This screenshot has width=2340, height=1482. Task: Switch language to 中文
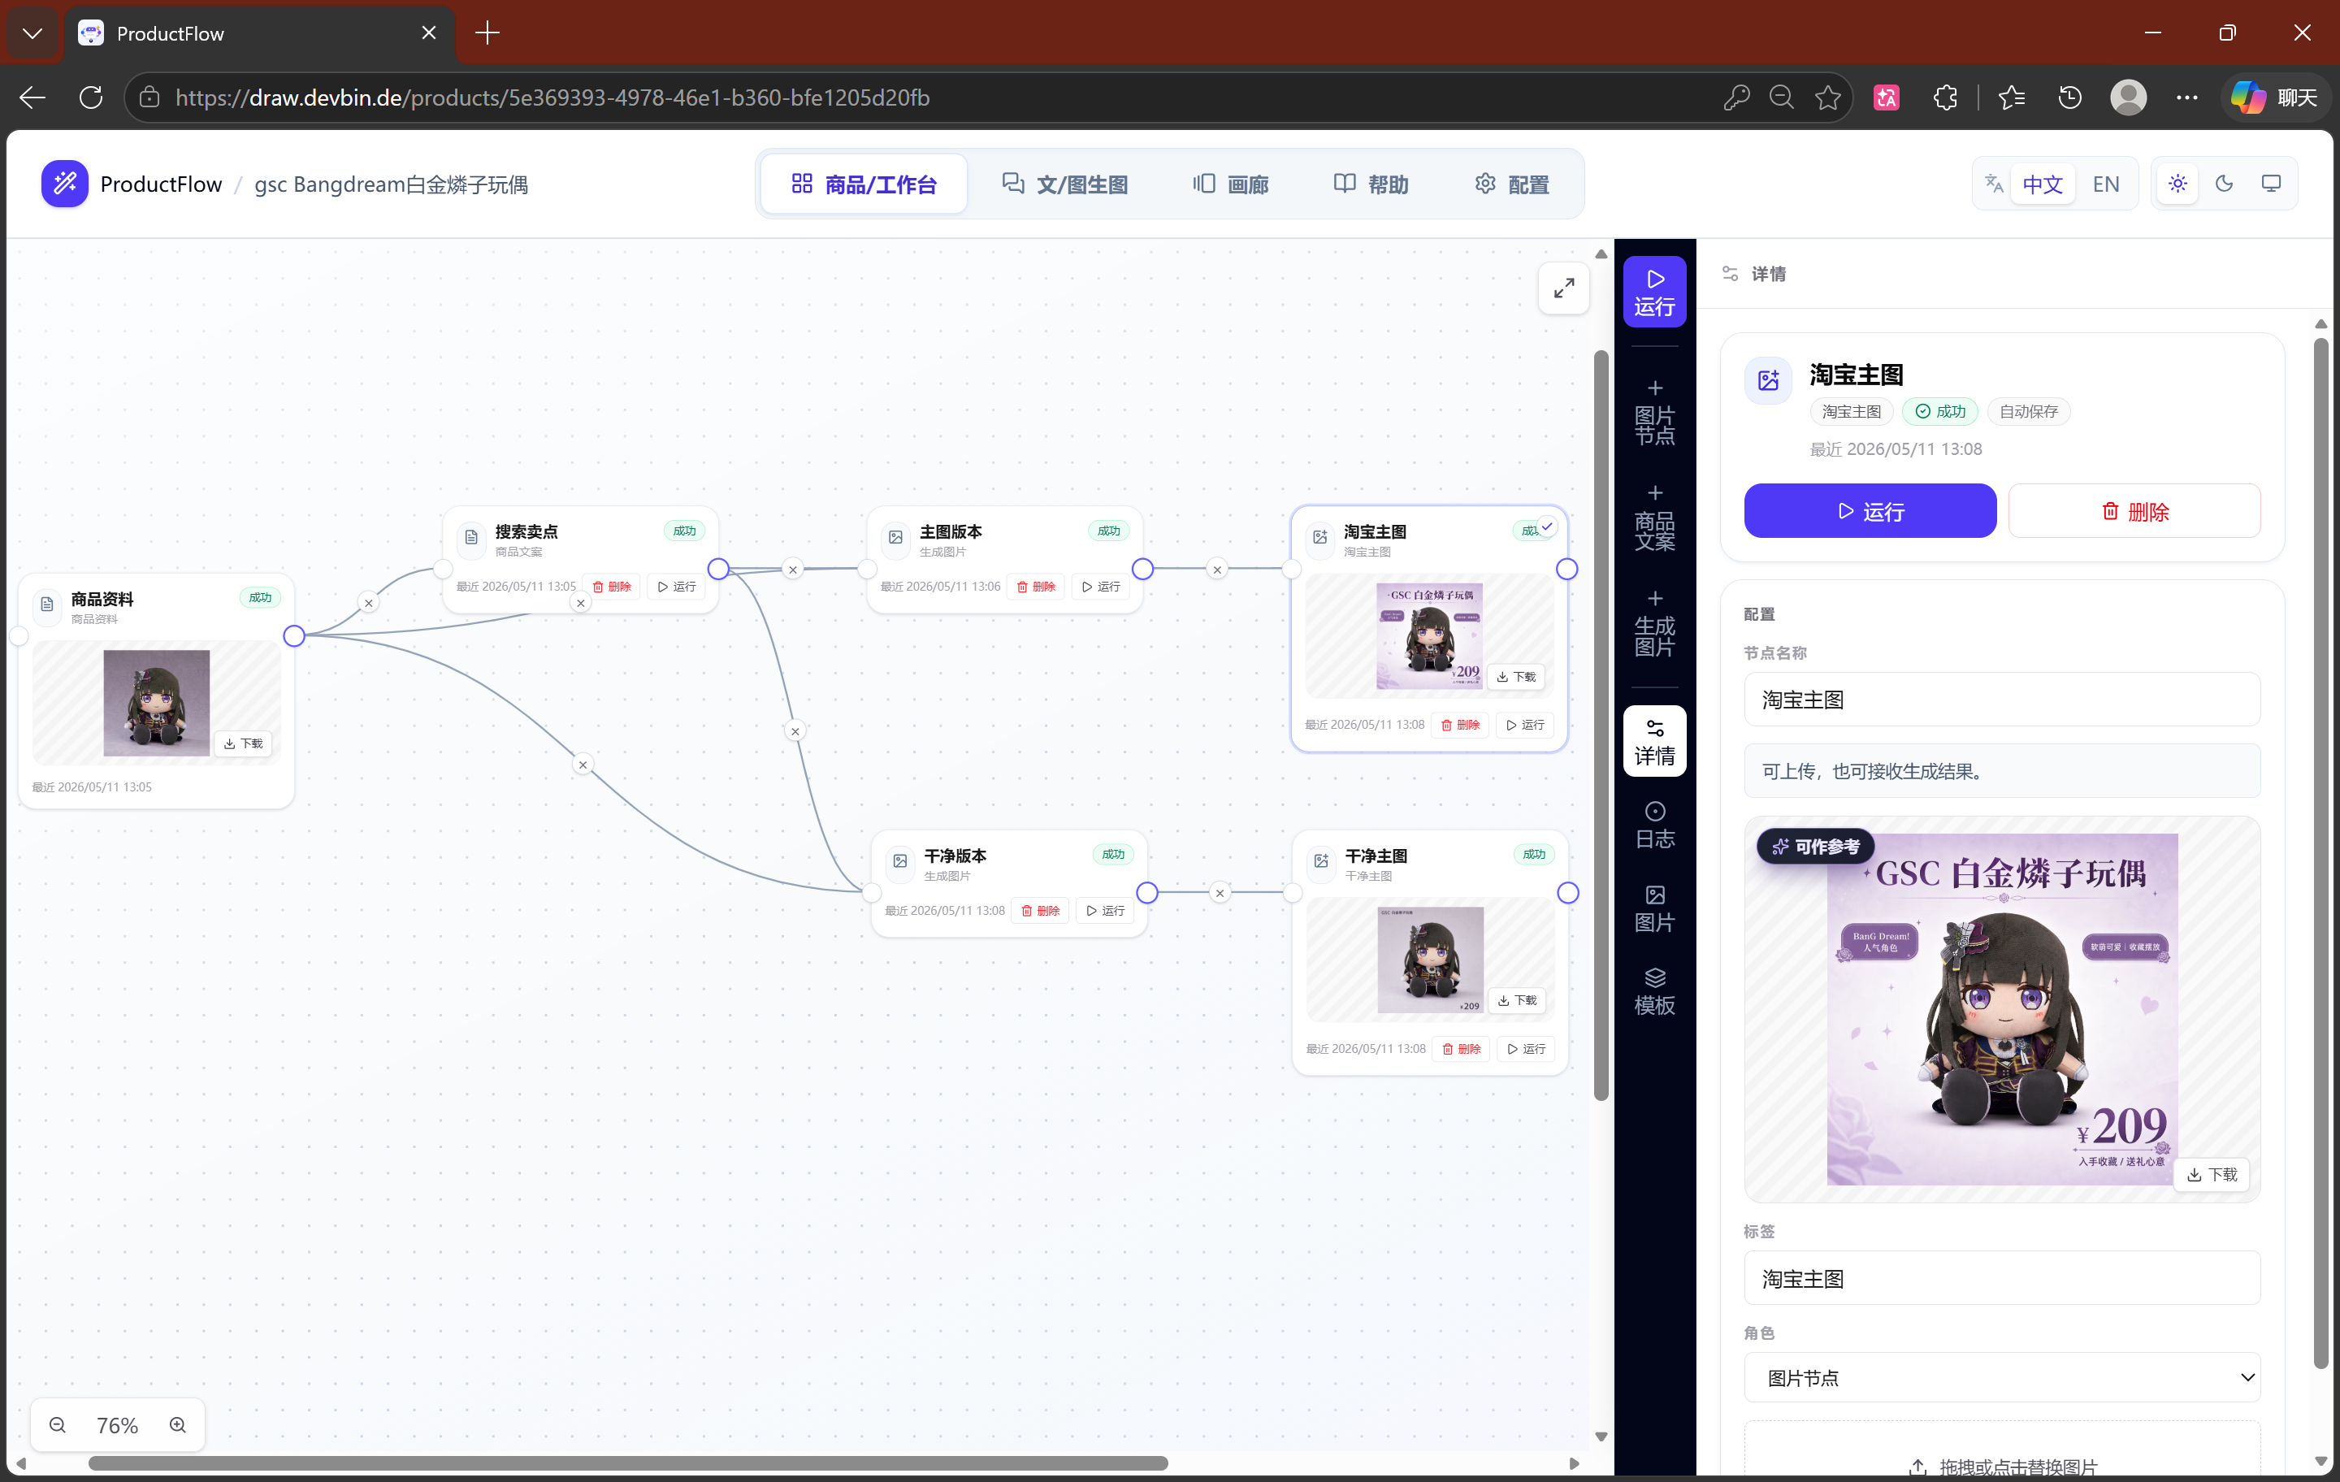(2042, 184)
